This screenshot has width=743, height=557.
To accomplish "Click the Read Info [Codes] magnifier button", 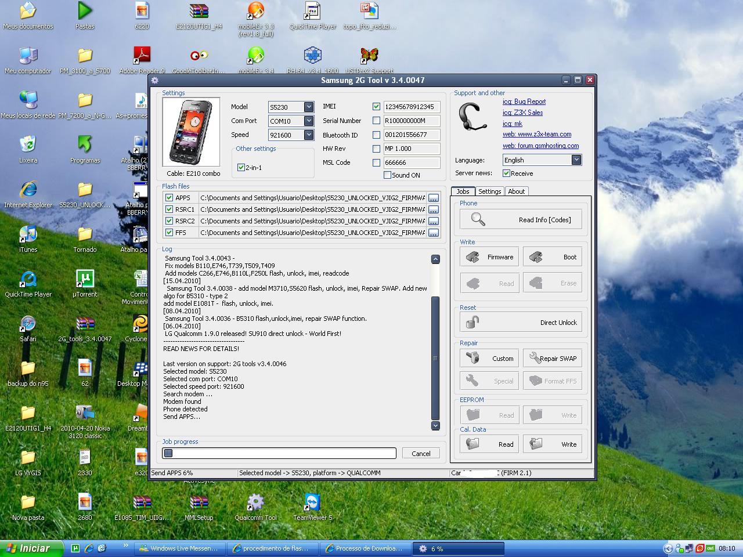I will click(x=521, y=219).
